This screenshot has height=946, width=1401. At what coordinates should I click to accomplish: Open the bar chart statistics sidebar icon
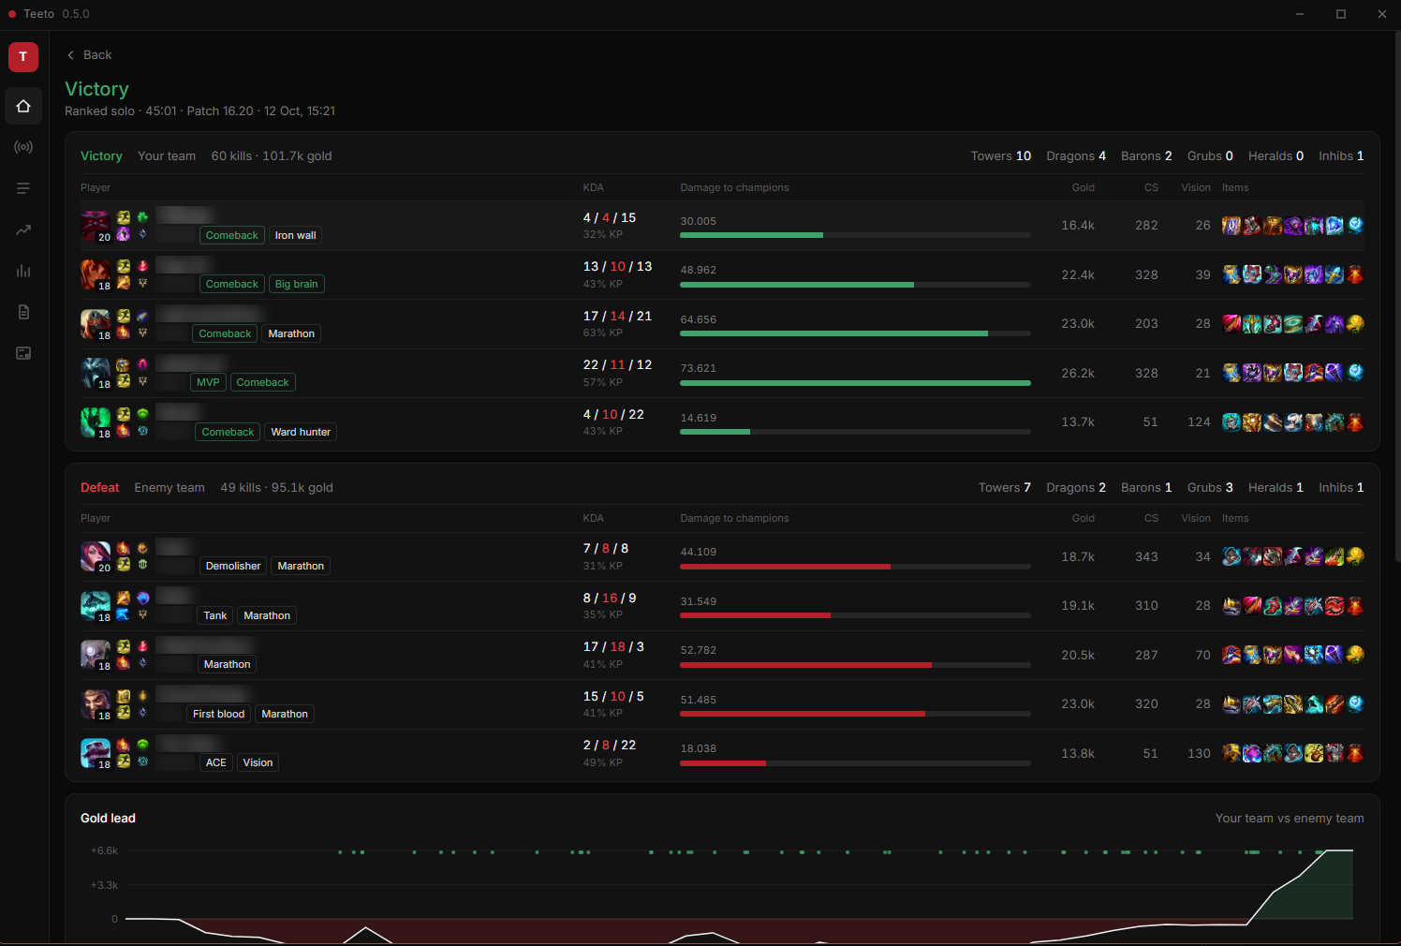(23, 271)
